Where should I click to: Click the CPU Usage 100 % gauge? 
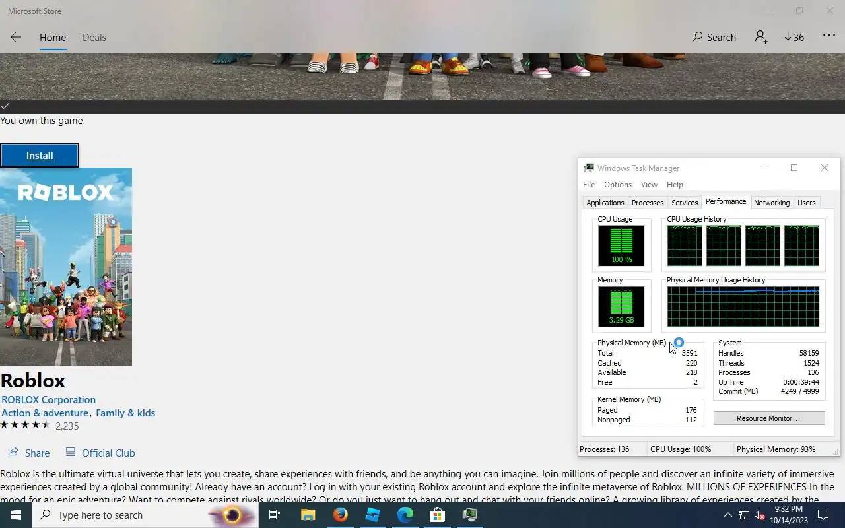621,246
